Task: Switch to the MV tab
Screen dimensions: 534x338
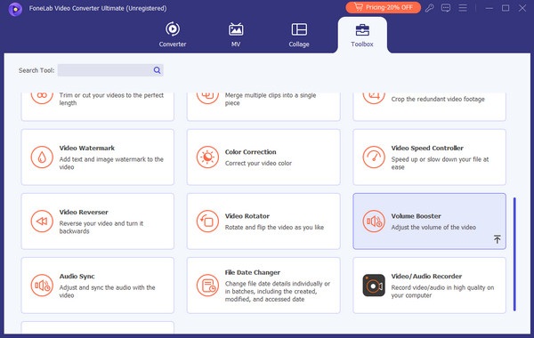Action: click(x=236, y=35)
